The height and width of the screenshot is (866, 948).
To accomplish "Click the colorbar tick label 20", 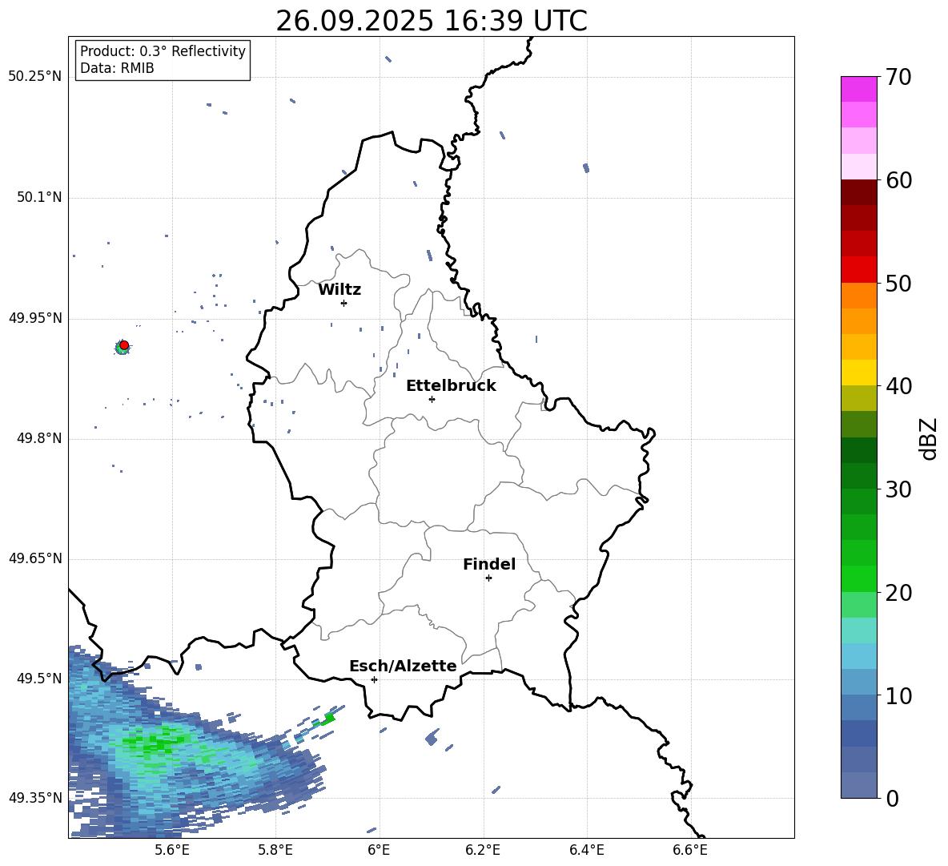I will (898, 593).
